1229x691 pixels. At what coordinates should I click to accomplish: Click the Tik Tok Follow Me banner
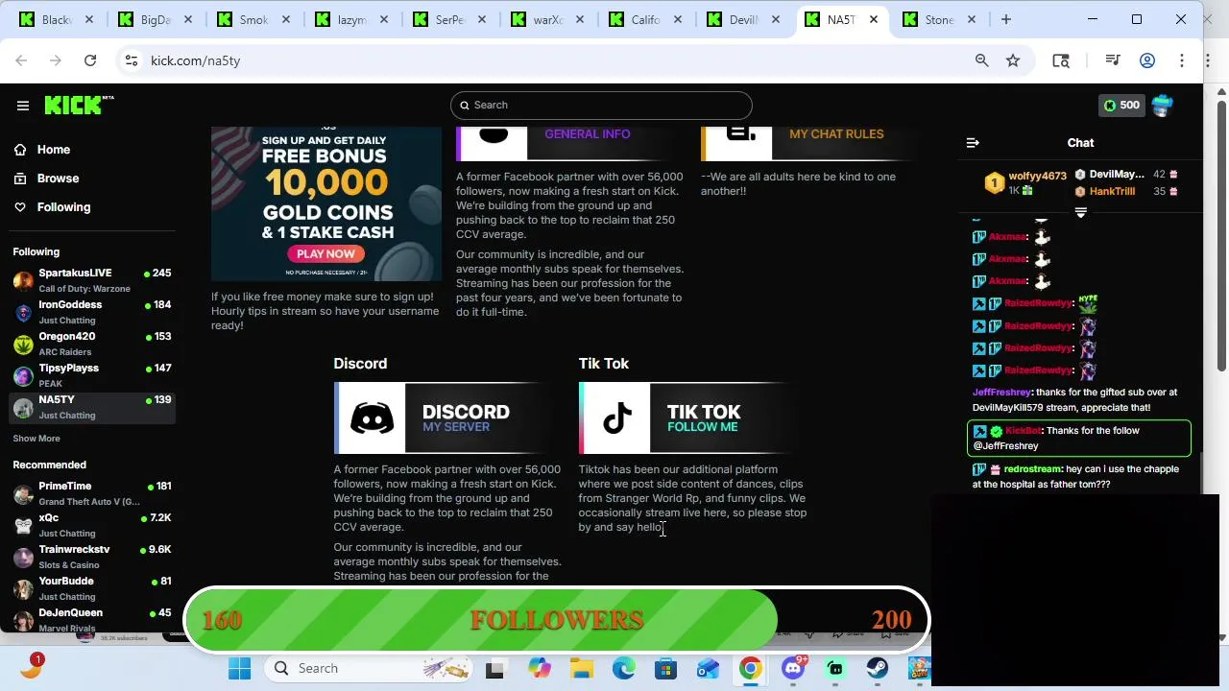[x=691, y=417]
